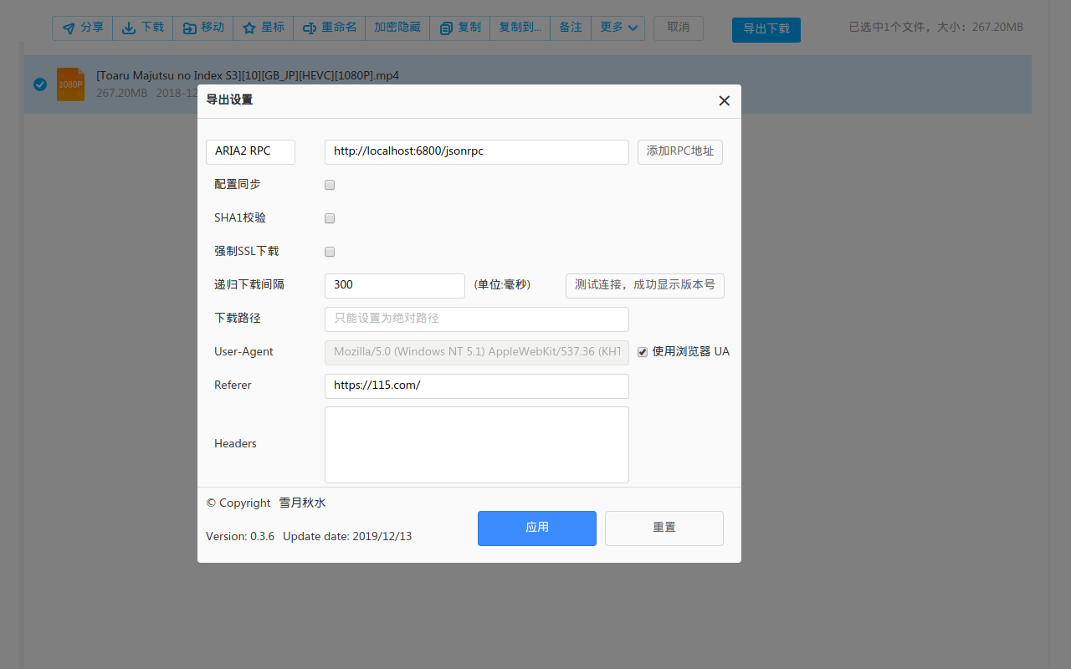Click the 重置 reset button
The image size is (1071, 669).
coord(664,529)
